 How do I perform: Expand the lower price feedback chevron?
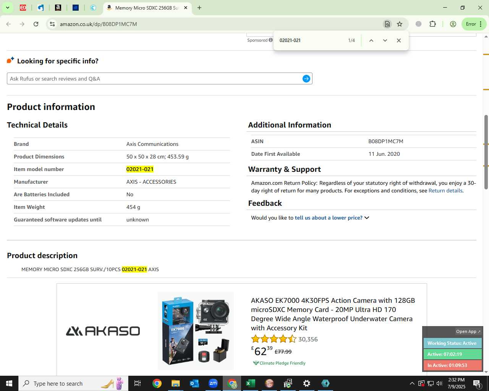click(367, 218)
